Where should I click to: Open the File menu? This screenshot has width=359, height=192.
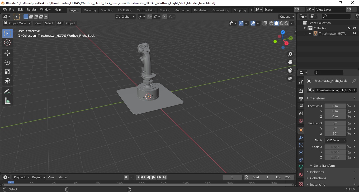coord(12,9)
